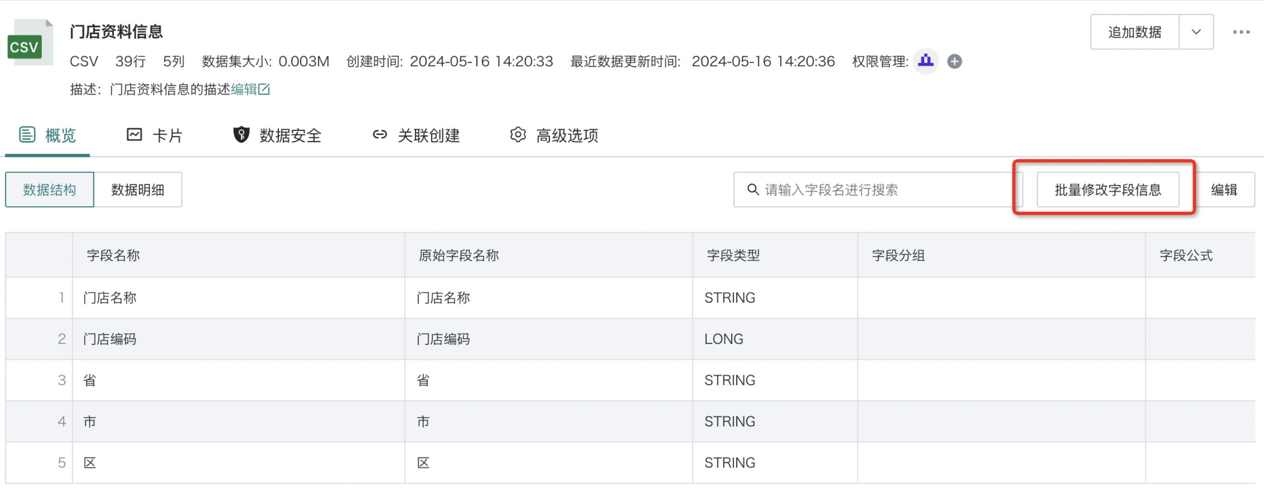
Task: Open the three-dot more options menu
Action: click(1241, 32)
